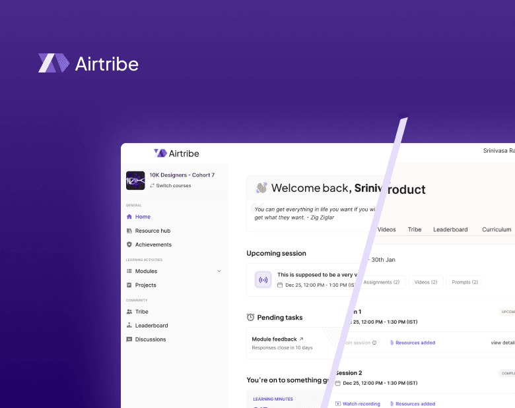Click the swap icon beside Switch courses
The width and height of the screenshot is (515, 408).
click(x=152, y=186)
